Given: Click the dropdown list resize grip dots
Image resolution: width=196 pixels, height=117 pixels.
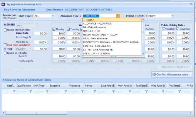Looking at the screenshot, I should click(113, 56).
